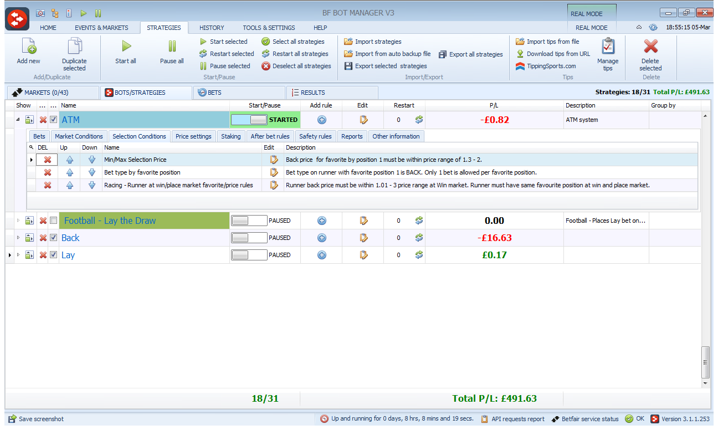Open API requests report
Image resolution: width=718 pixels, height=430 pixels.
pyautogui.click(x=512, y=419)
